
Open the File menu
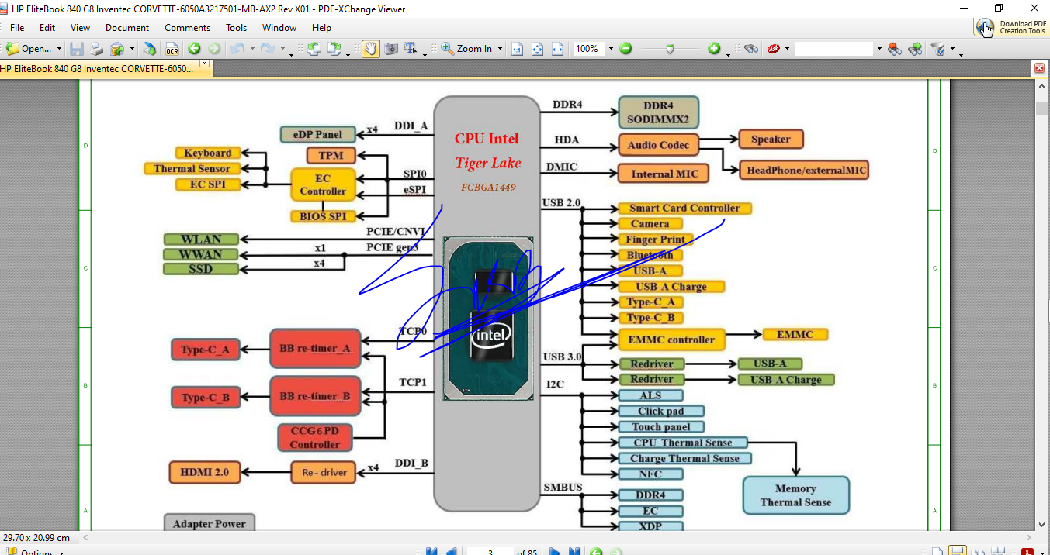[17, 28]
